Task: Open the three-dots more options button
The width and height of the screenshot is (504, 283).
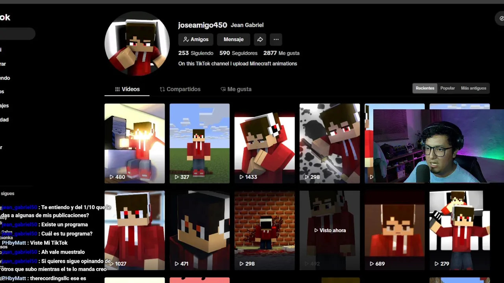Action: coord(276,39)
